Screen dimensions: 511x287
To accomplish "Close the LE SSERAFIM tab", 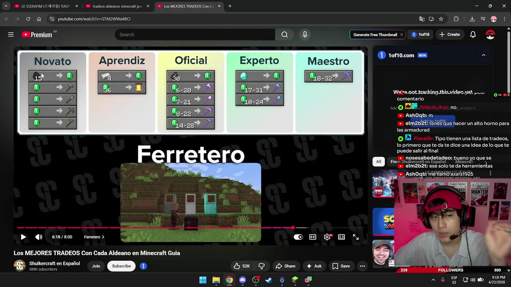I will coord(77,6).
